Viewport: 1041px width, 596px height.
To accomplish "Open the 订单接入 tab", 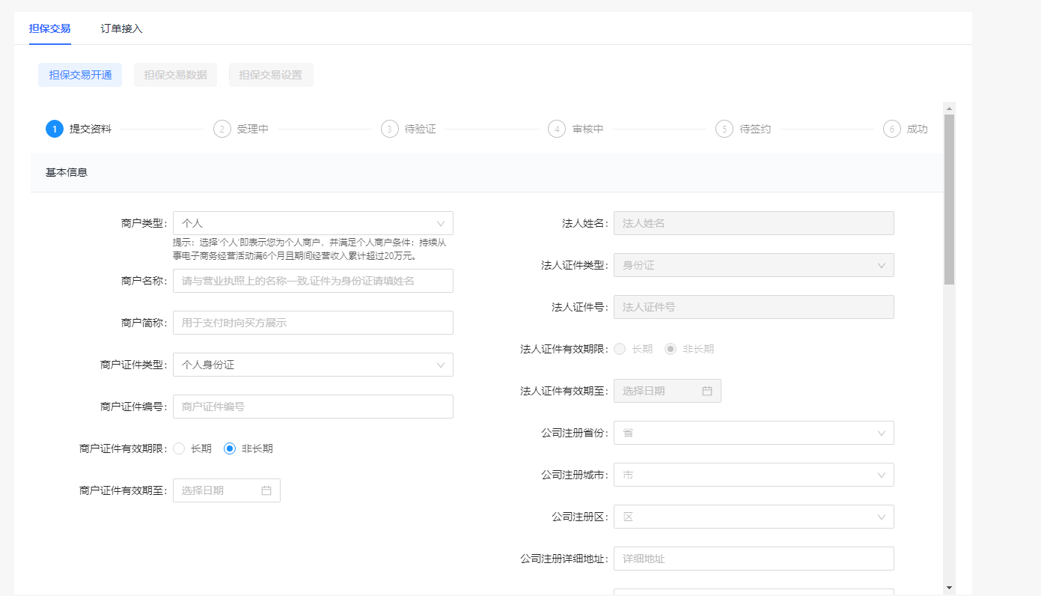I will point(122,28).
